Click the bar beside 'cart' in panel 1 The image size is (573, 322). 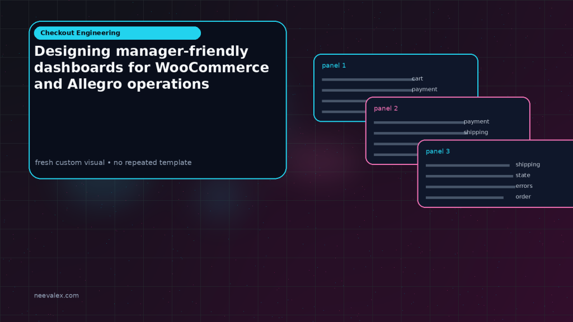click(367, 79)
